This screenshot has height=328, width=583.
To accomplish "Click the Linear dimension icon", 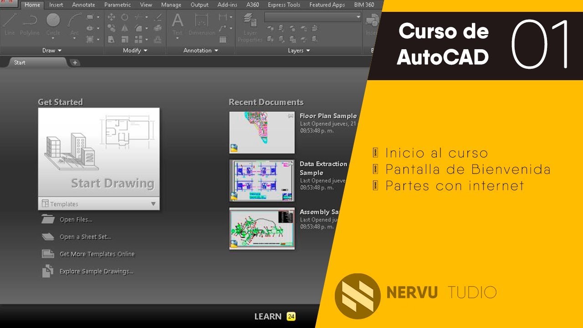I will [223, 17].
